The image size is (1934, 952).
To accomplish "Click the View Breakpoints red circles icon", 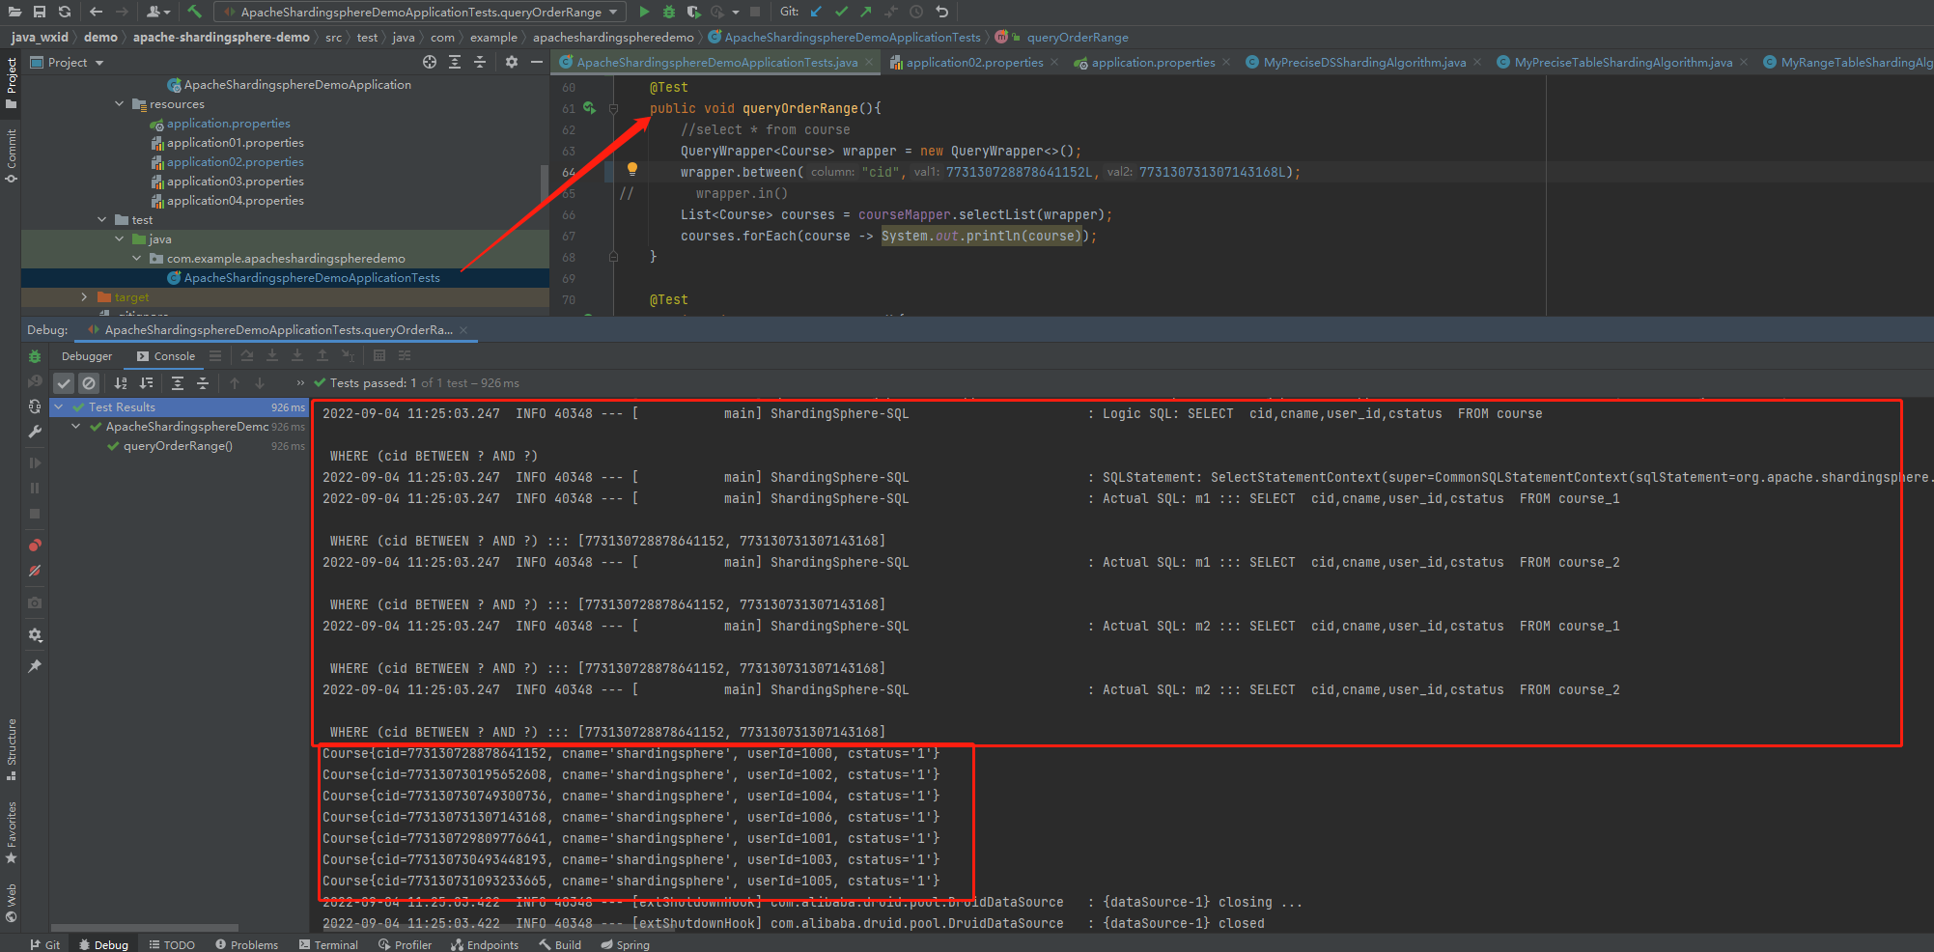I will pos(35,546).
